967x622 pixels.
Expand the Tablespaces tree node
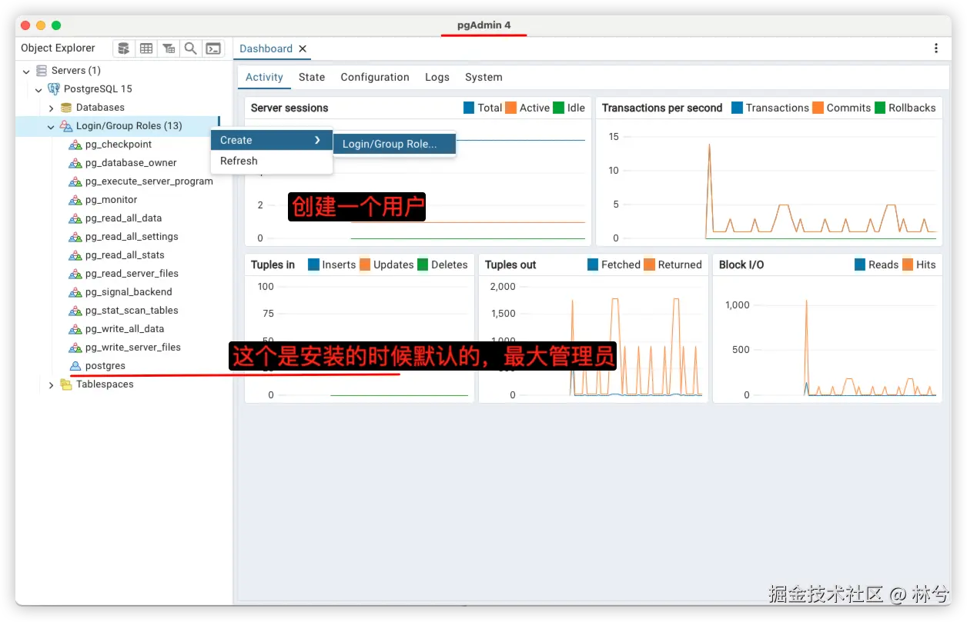(x=52, y=385)
